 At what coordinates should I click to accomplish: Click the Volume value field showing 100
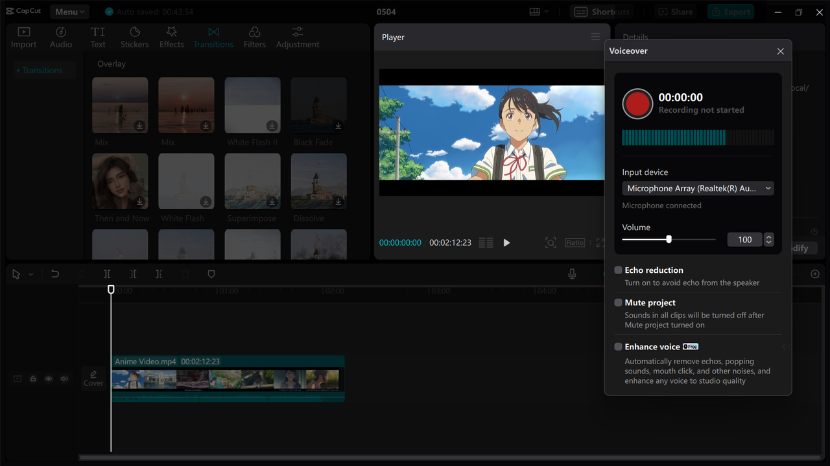point(744,240)
